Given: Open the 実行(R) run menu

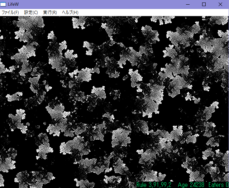Looking at the screenshot, I should [50, 13].
